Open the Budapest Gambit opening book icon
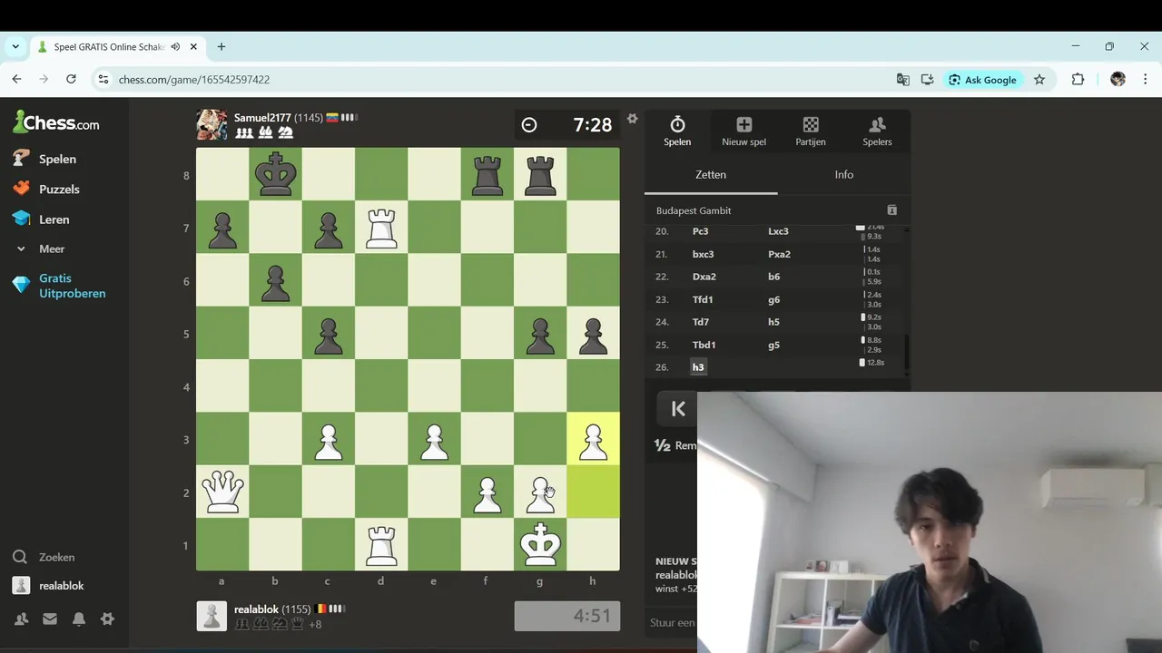Viewport: 1162px width, 653px height. pos(891,210)
